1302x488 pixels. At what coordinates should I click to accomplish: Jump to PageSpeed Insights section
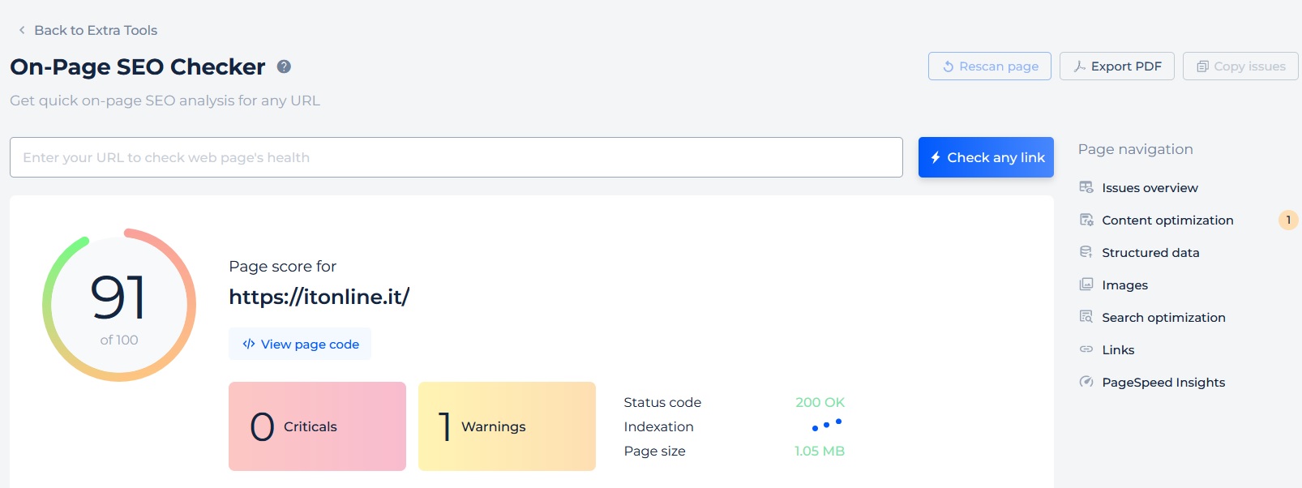[x=1163, y=383]
